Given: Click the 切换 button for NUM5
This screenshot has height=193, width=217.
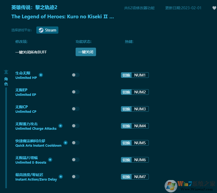Looking at the screenshot, I should pyautogui.click(x=126, y=143).
